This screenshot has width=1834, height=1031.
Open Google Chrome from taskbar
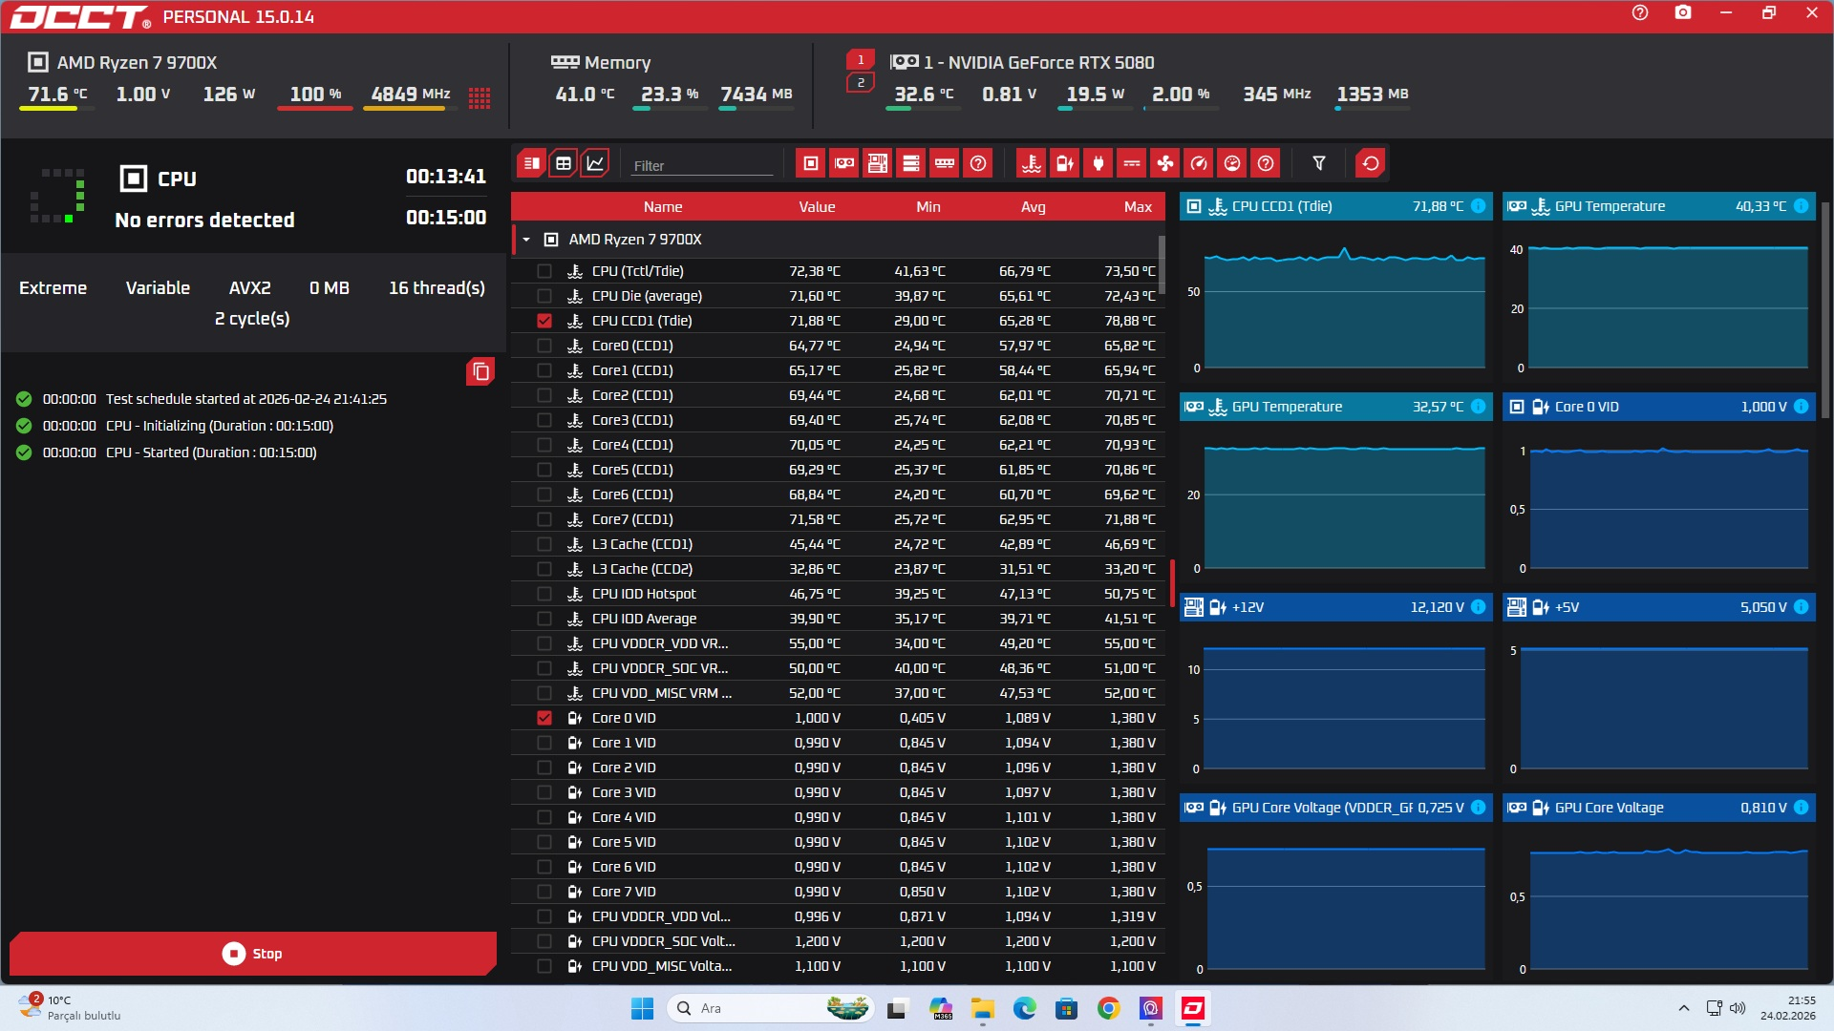[x=1108, y=1008]
